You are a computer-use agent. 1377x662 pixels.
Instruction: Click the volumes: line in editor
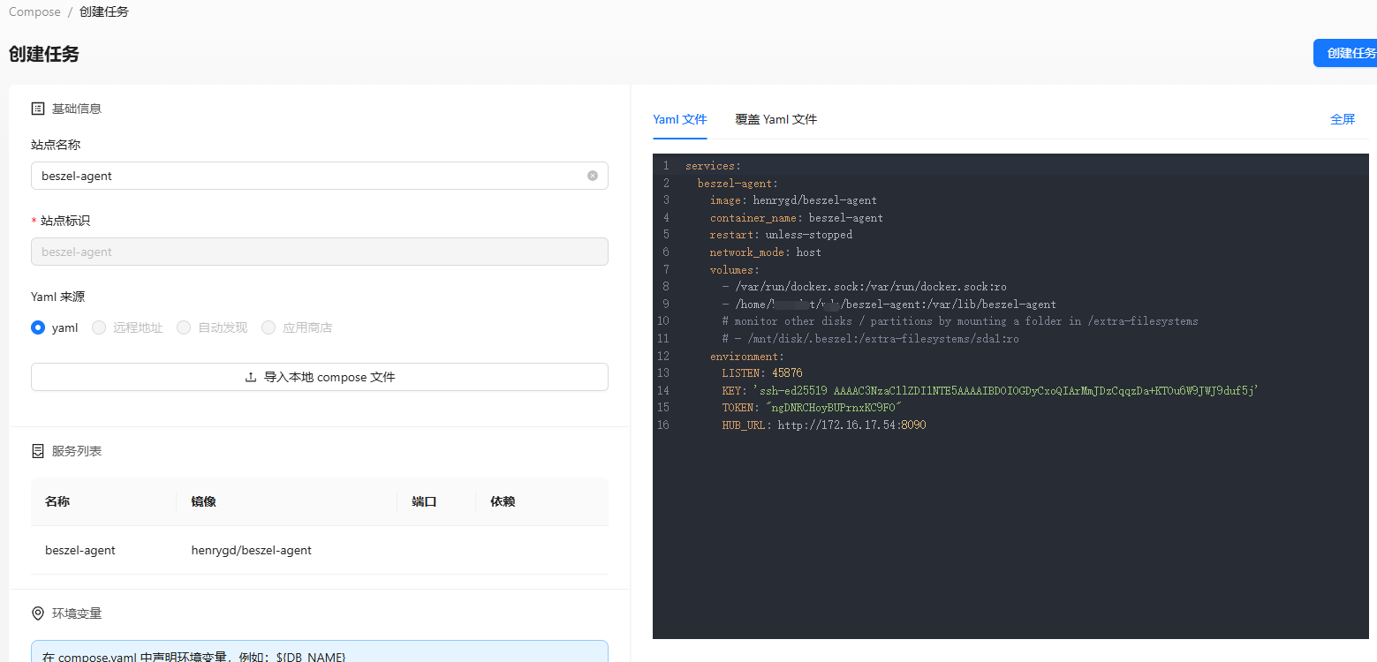(x=735, y=270)
